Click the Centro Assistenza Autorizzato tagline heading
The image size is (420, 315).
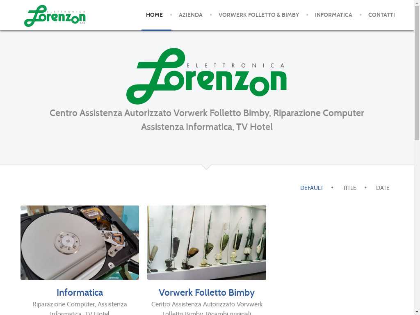pos(207,120)
